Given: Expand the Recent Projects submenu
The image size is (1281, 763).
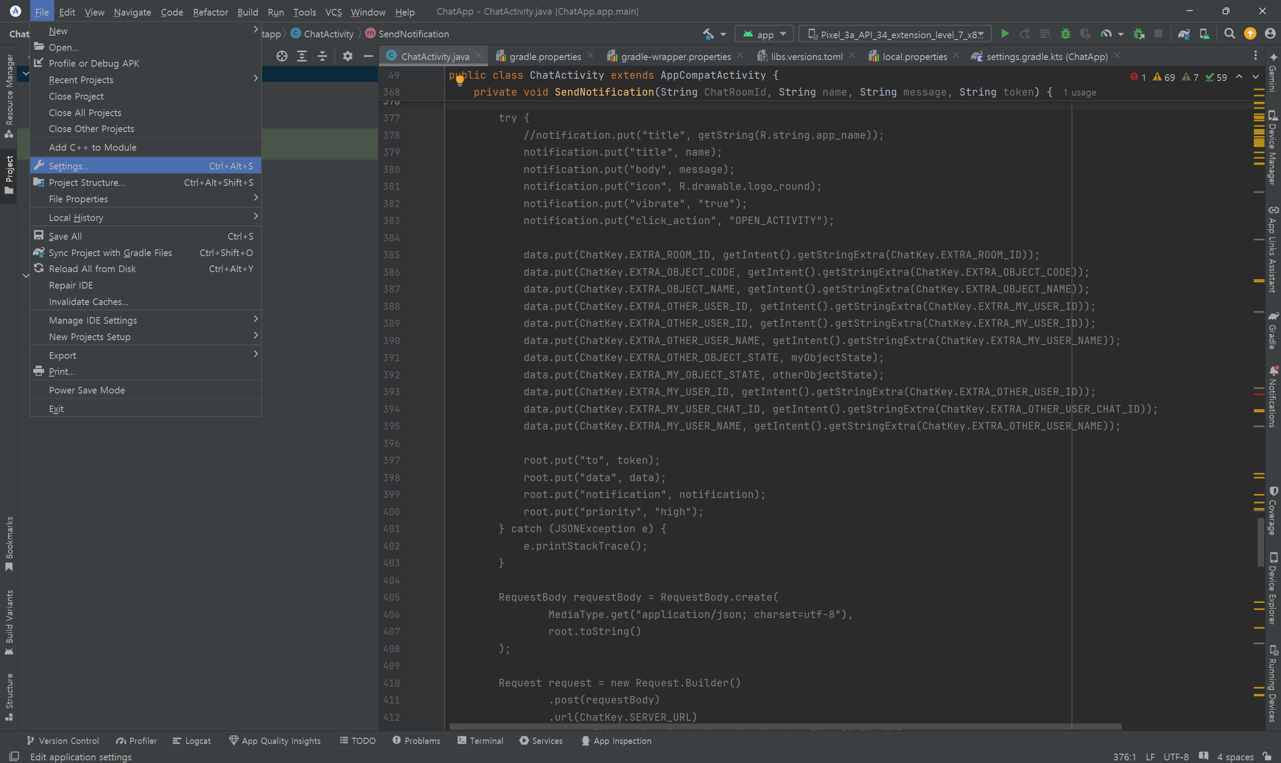Looking at the screenshot, I should 81,80.
